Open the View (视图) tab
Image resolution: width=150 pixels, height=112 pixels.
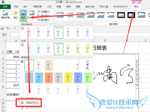[x=78, y=7]
